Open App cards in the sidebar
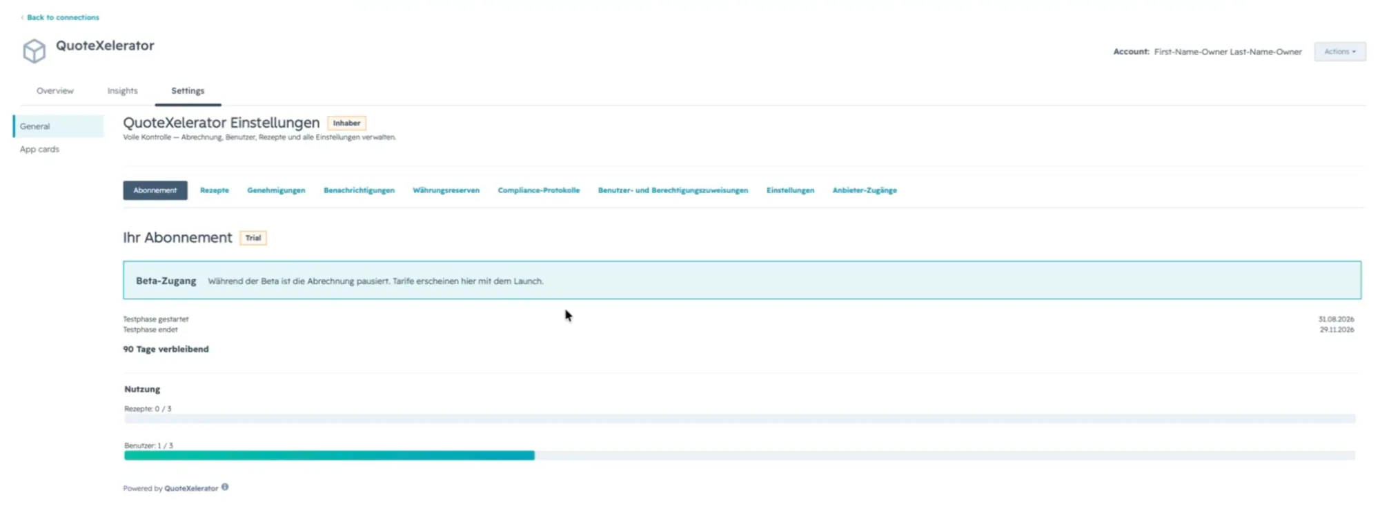The width and height of the screenshot is (1380, 513). (x=39, y=149)
